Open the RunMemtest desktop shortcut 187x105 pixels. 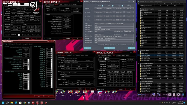(x=63, y=93)
